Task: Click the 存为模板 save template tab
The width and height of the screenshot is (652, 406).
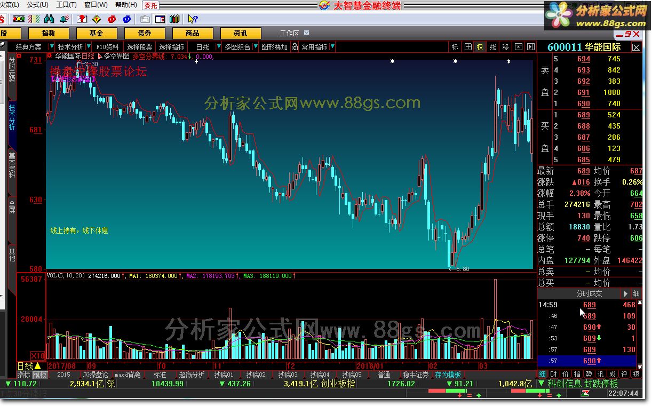Action: pyautogui.click(x=448, y=375)
